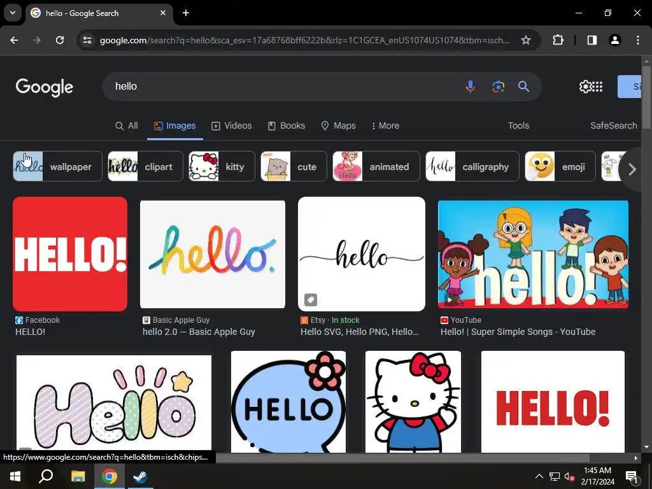Click the Chrome taskbar icon
Screen dimensions: 652x489
coord(109,476)
